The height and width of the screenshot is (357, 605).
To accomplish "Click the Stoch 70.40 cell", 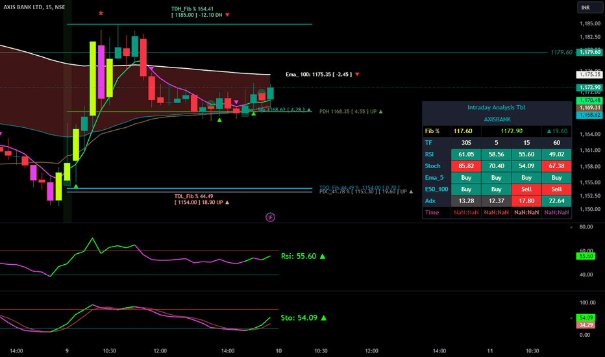I will (496, 166).
